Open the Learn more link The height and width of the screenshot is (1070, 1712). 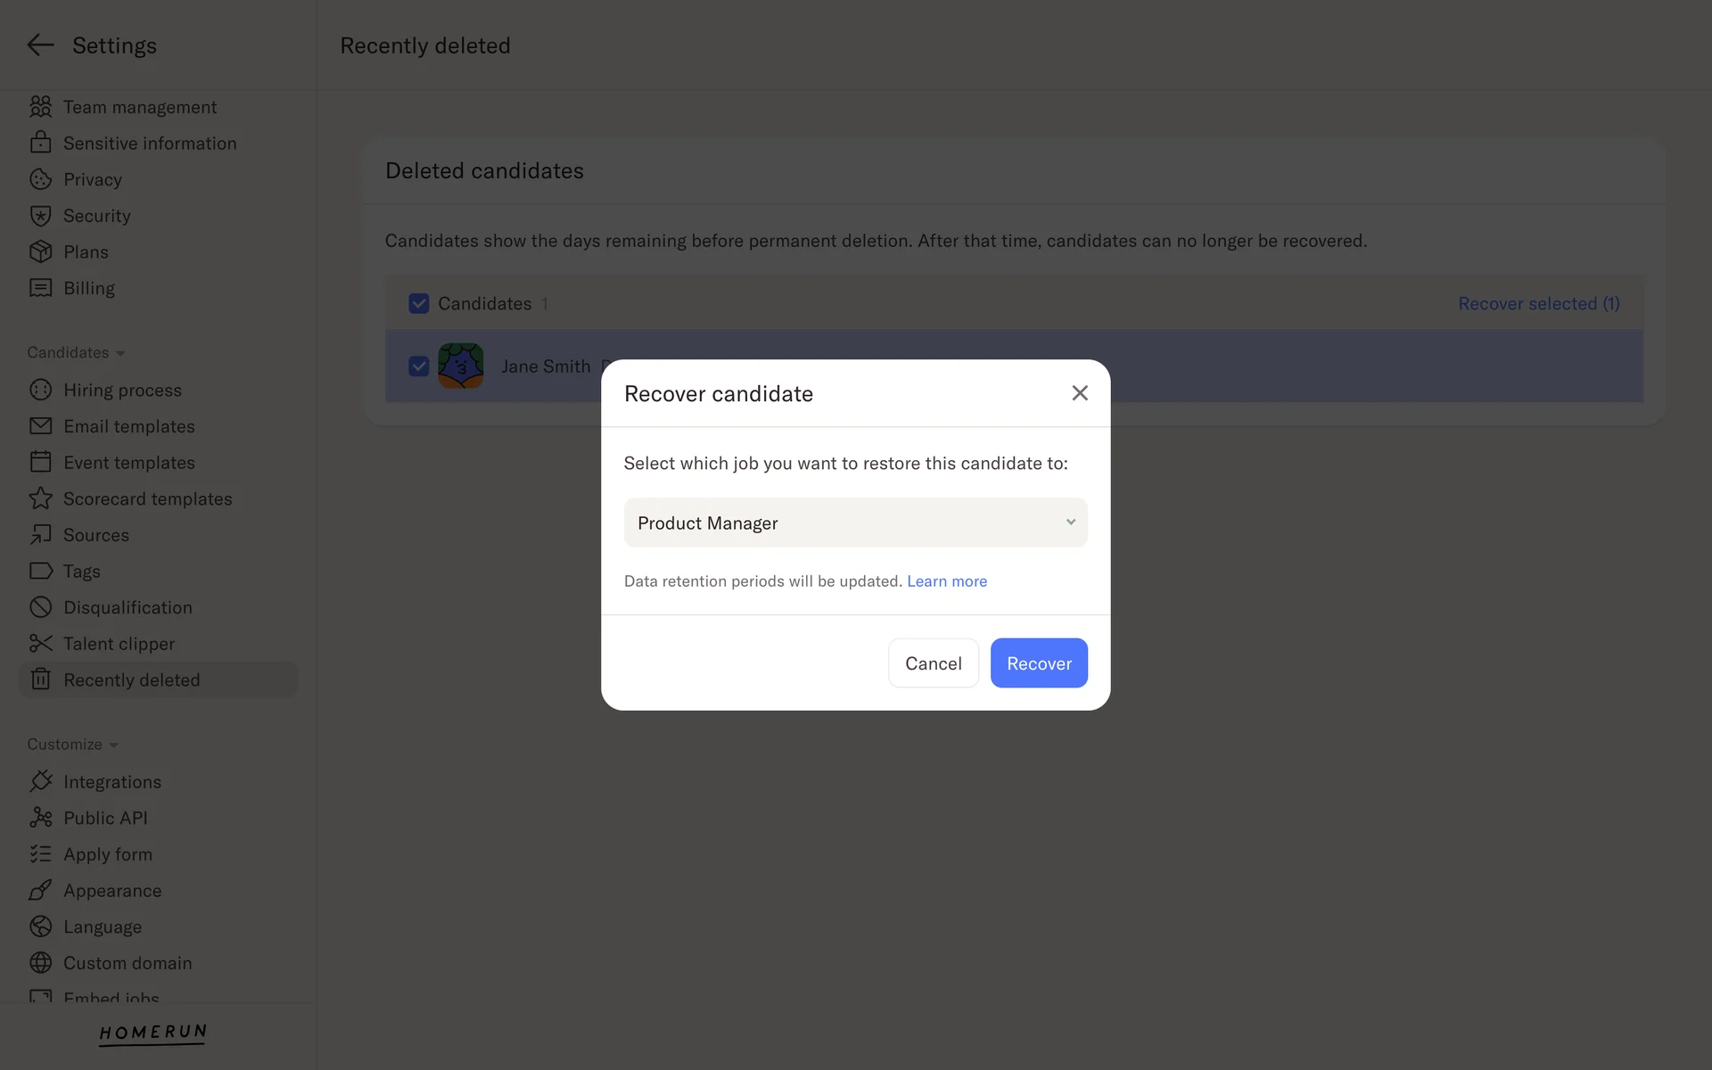946,581
